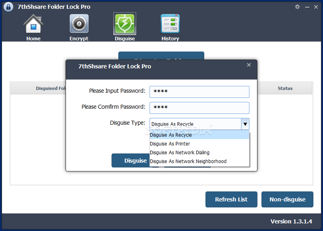Select the green Disguise shield icon
The width and height of the screenshot is (323, 231).
(x=125, y=24)
